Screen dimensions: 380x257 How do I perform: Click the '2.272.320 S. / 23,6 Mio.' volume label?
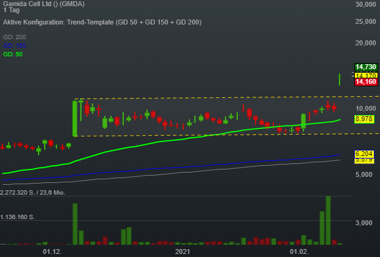click(x=32, y=193)
